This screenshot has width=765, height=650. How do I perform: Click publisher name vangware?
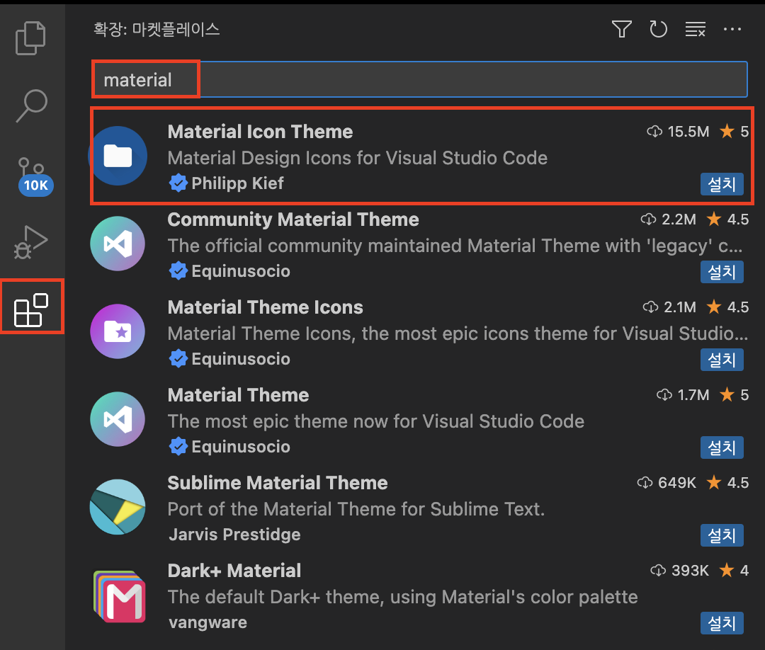[208, 622]
